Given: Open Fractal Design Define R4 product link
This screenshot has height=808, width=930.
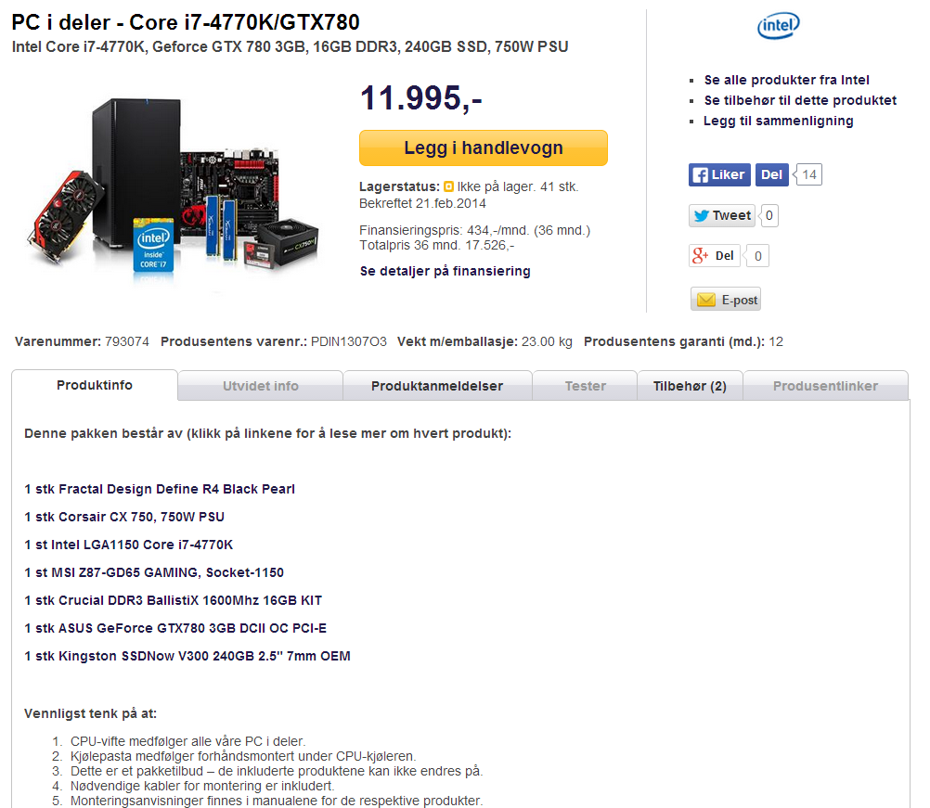Looking at the screenshot, I should click(x=160, y=489).
